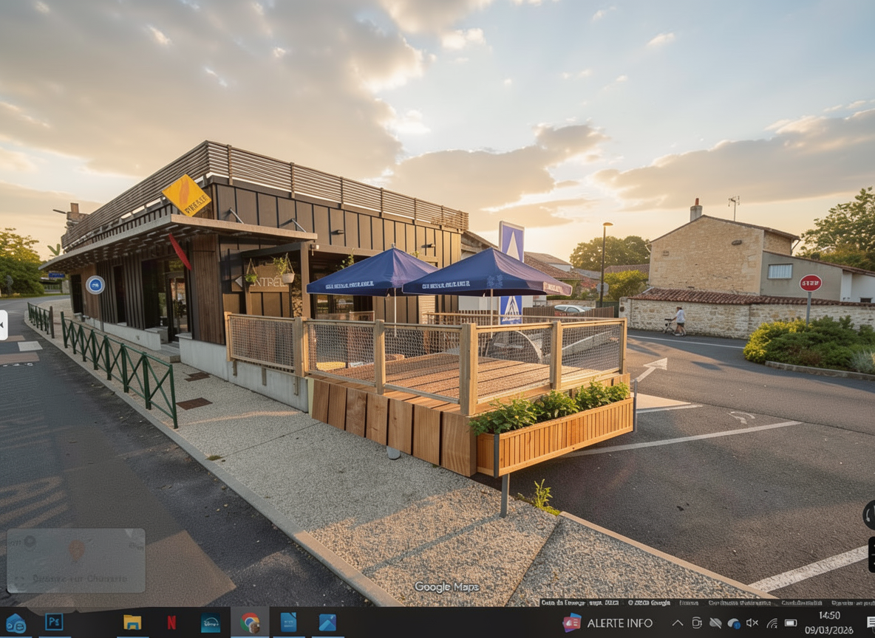
Task: Switch to the Chrome browser window
Action: tap(250, 622)
